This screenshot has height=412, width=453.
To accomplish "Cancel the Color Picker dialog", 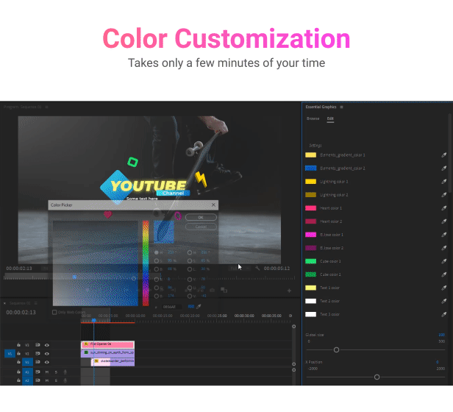I will (201, 227).
